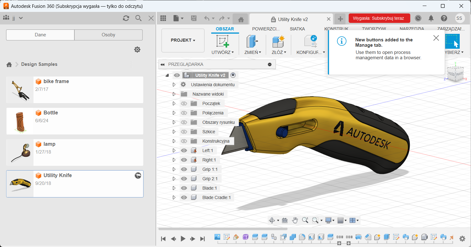This screenshot has height=247, width=471.
Task: Switch to the SIATKA tab
Action: coord(297,29)
